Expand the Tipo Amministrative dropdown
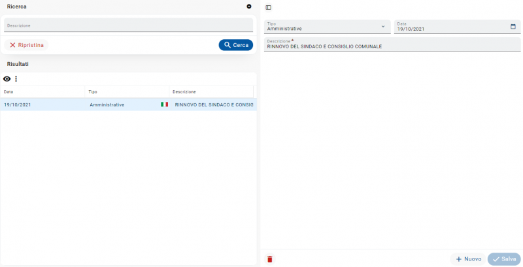 [x=328, y=27]
